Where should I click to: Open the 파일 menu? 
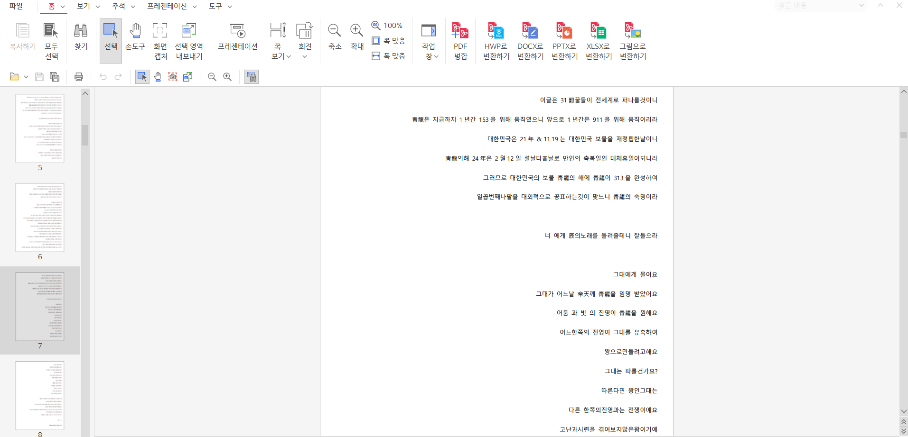tap(16, 6)
